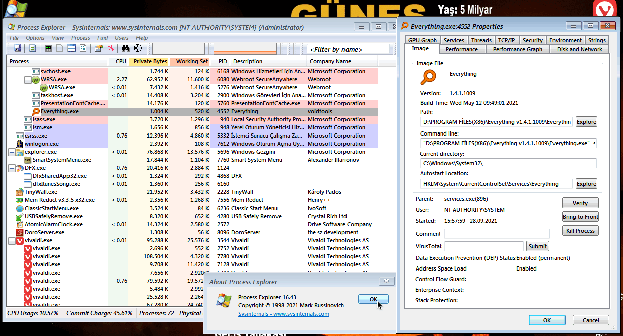Click the ClassicStartMenu.exe shell icon
This screenshot has height=336, width=623.
(20, 208)
